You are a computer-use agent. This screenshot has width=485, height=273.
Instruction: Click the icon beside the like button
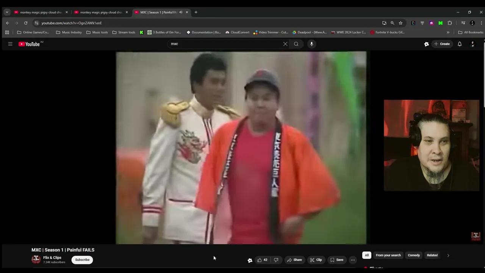click(x=250, y=260)
